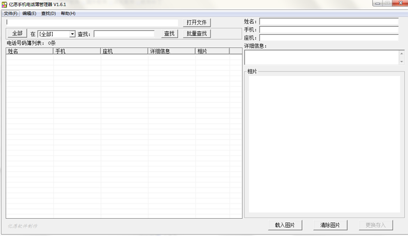408x236 pixels.
Task: Click the 详细信息 scrollbar down arrow
Action: point(401,62)
